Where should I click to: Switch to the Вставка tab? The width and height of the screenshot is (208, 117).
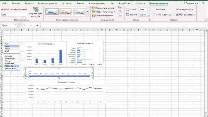point(29,3)
